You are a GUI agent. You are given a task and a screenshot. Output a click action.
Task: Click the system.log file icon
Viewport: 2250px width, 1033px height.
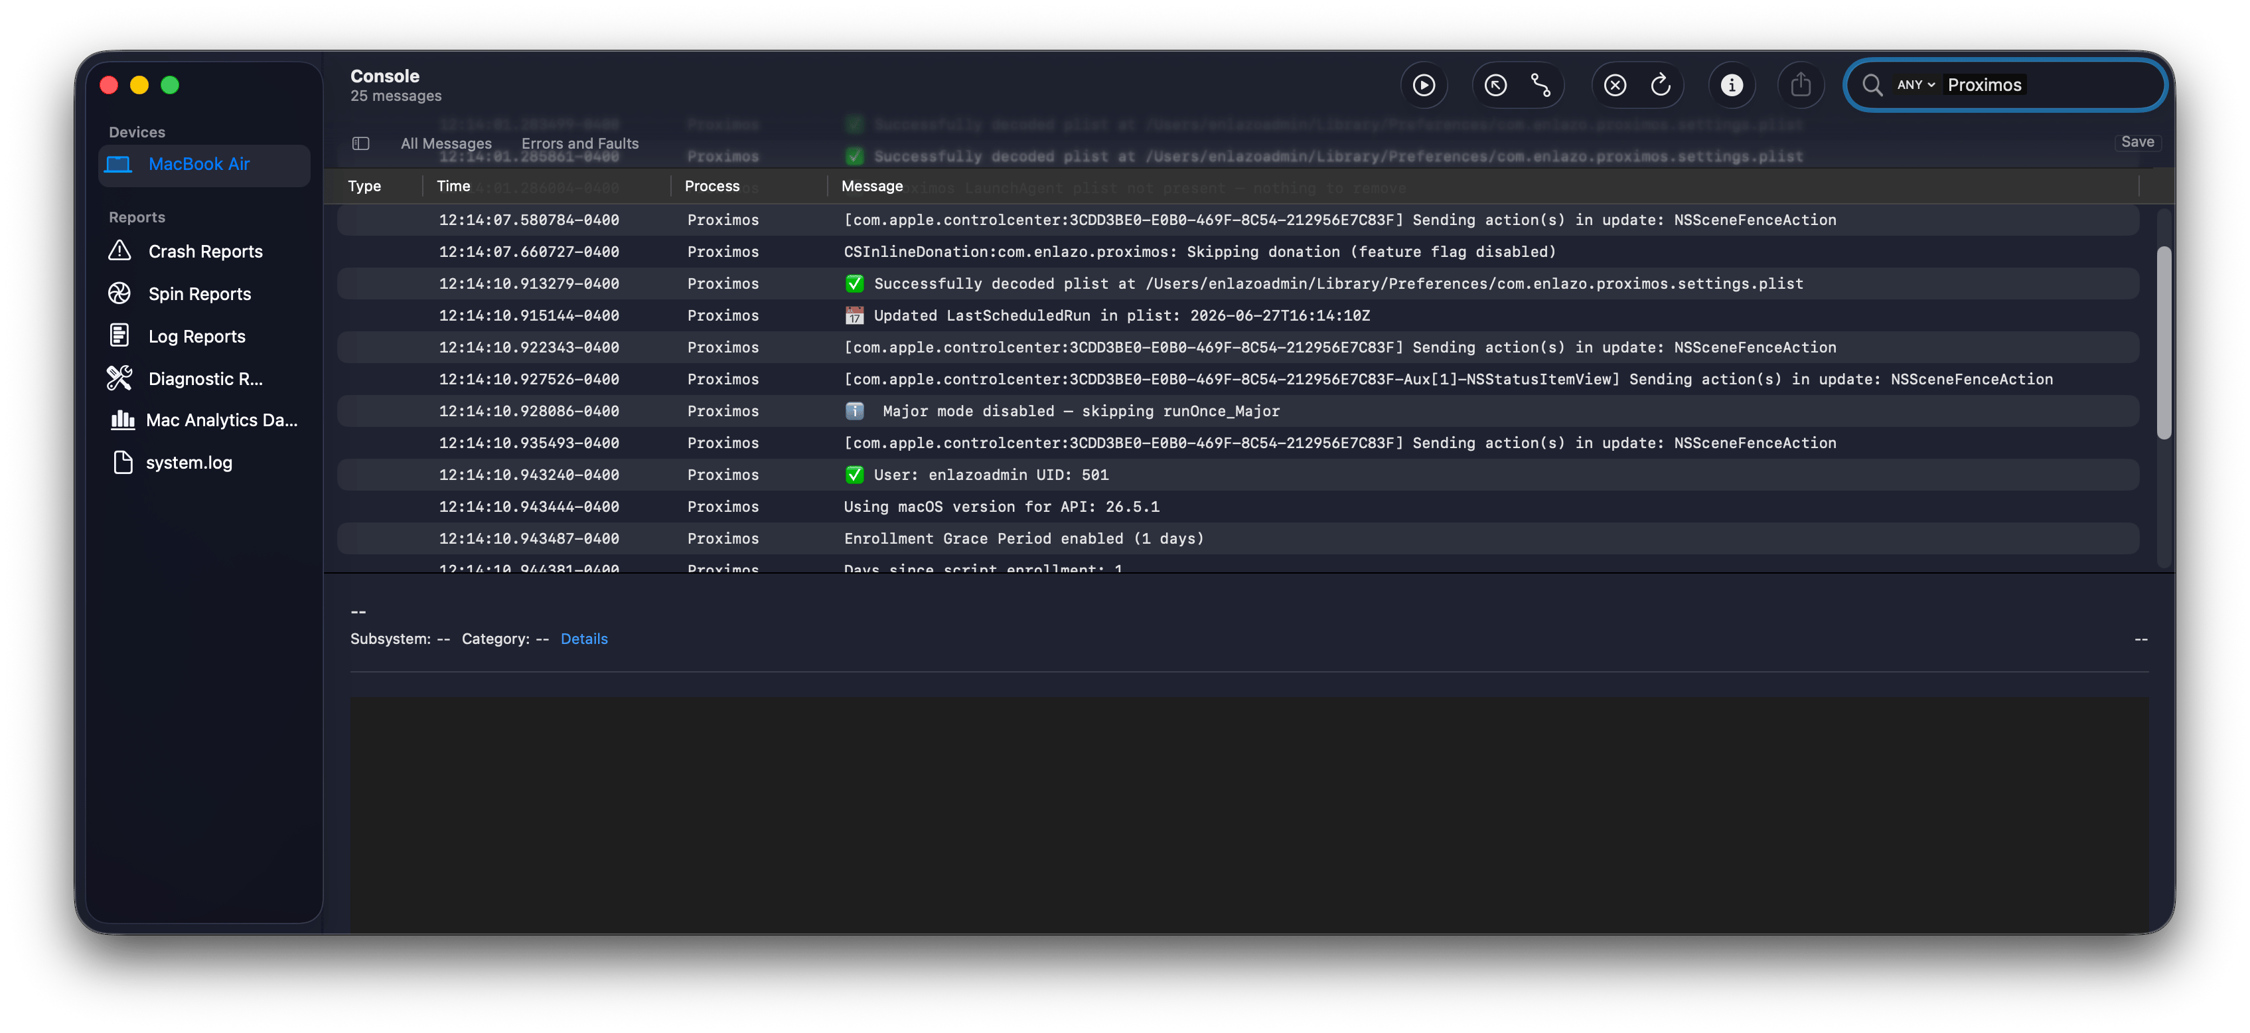point(123,462)
